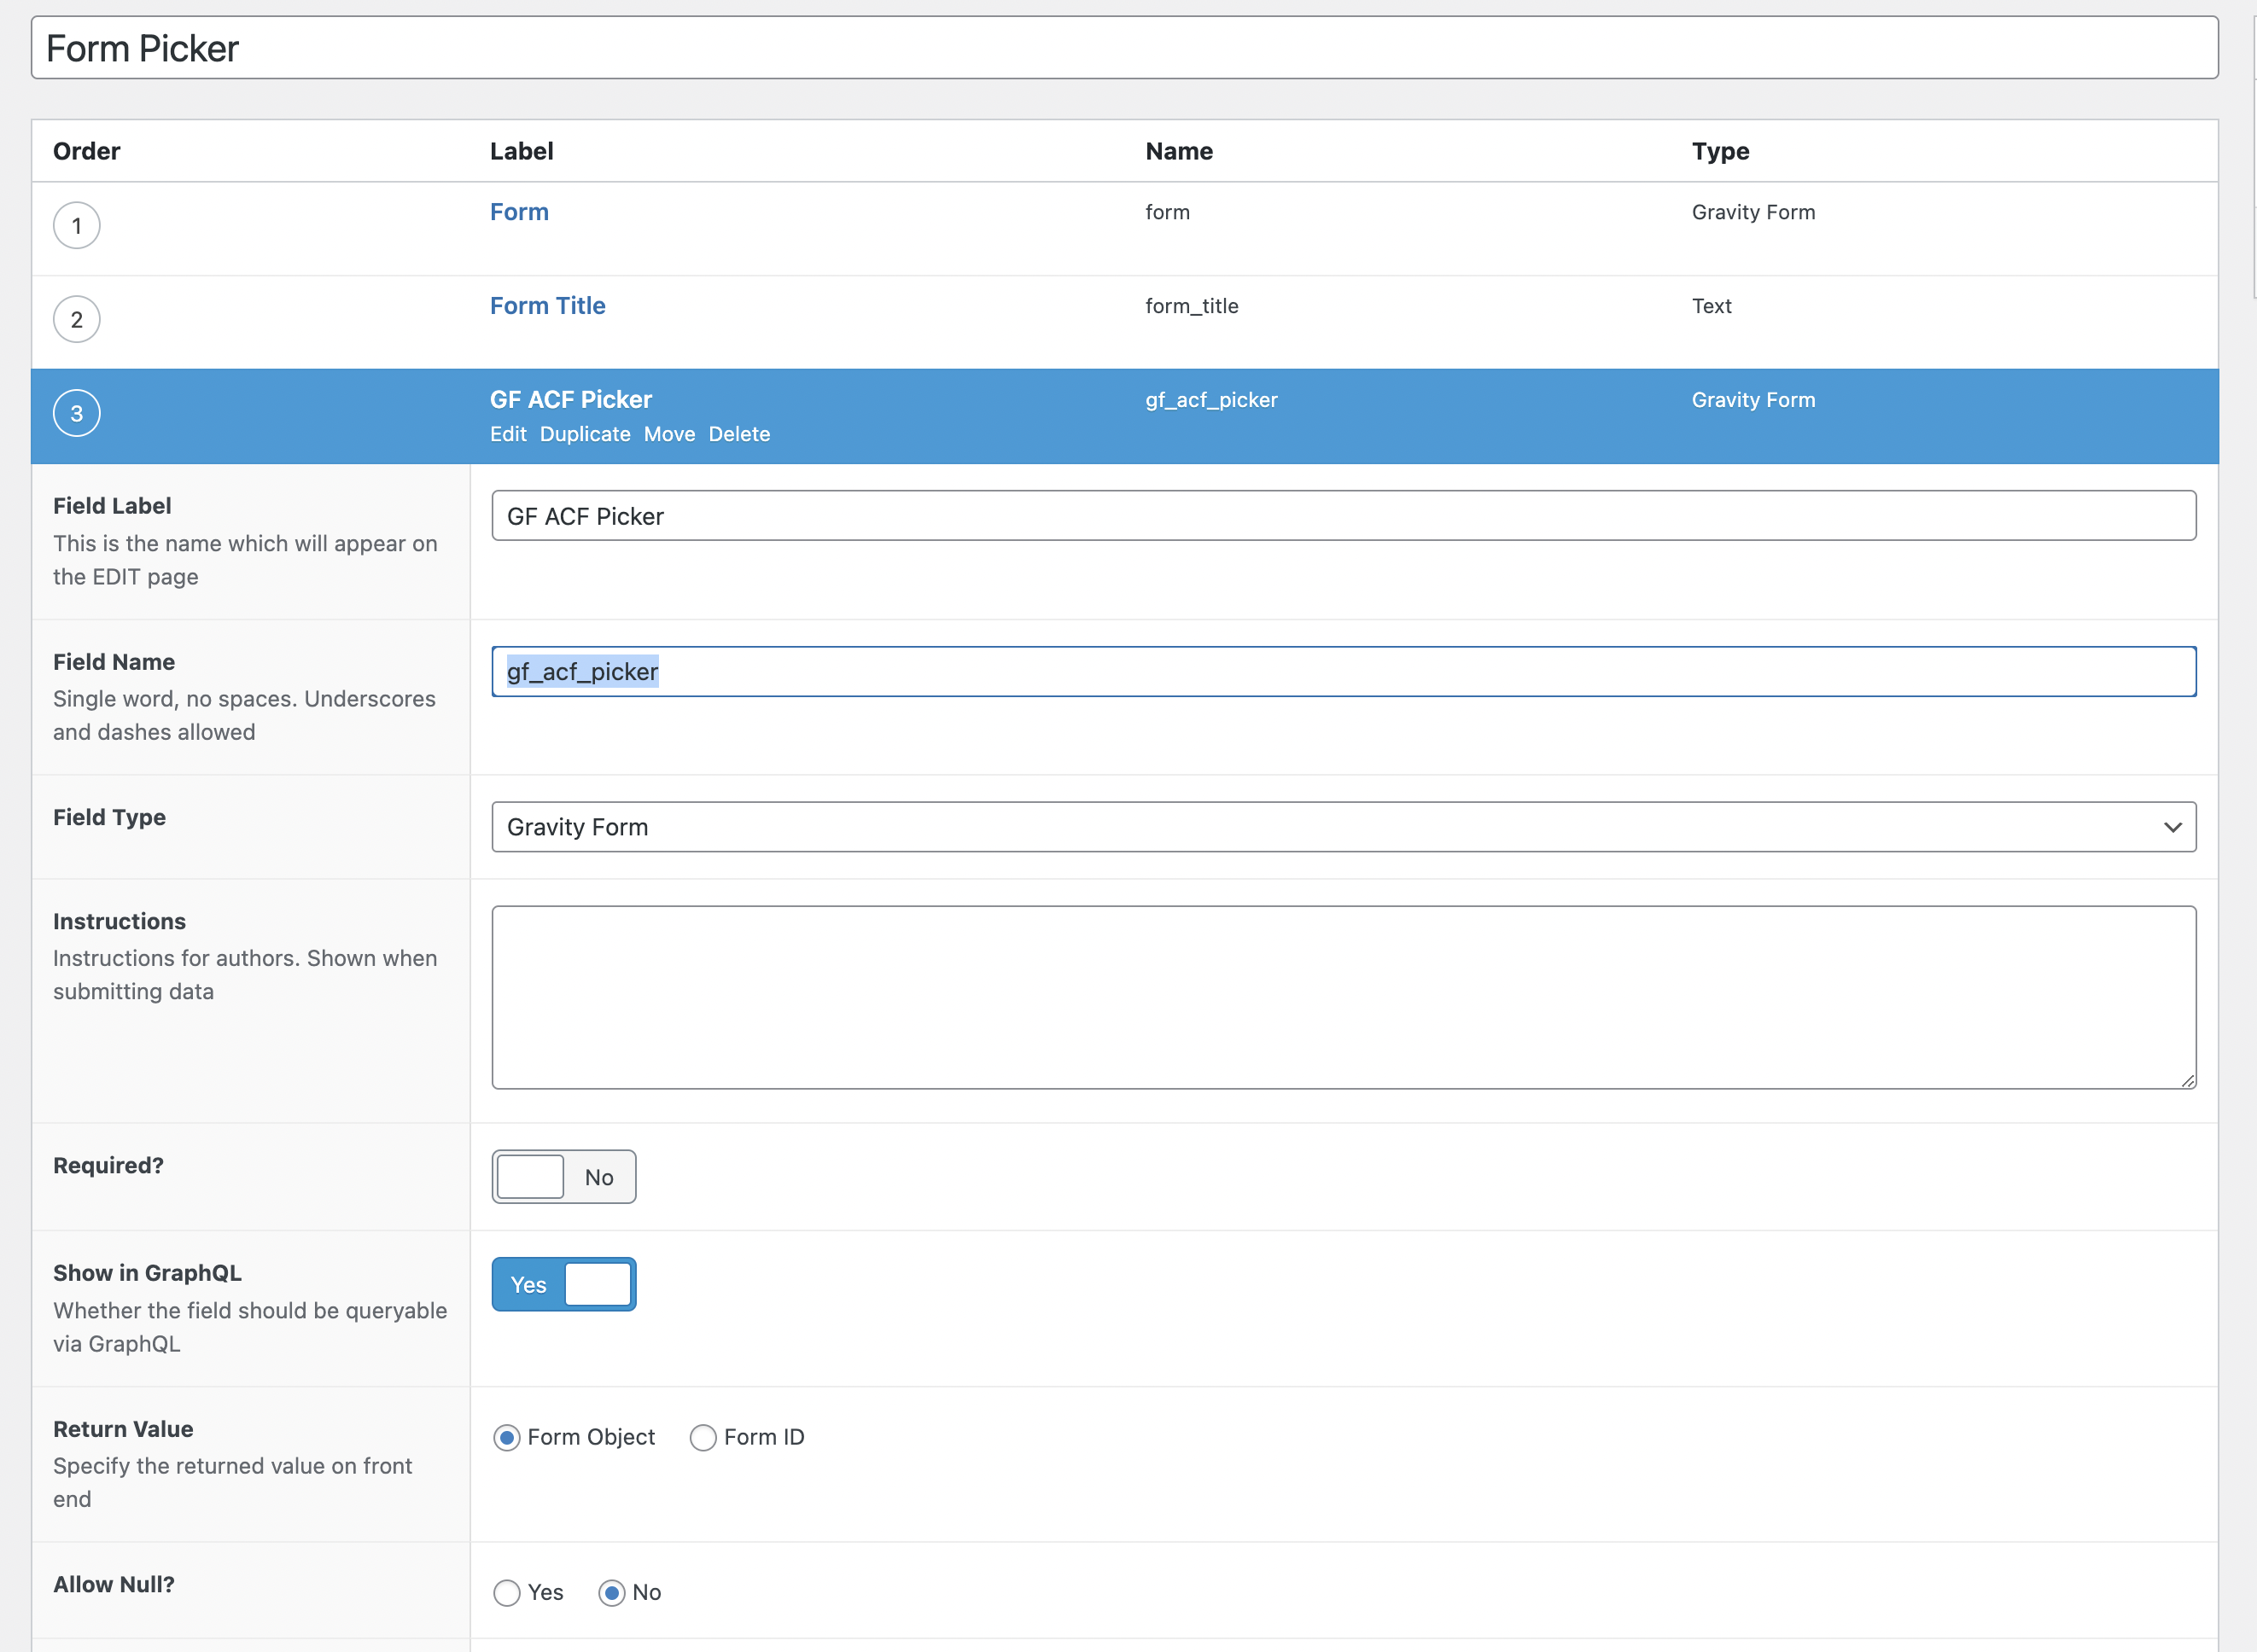Select the Form Object return value
The height and width of the screenshot is (1652, 2257).
tap(507, 1437)
